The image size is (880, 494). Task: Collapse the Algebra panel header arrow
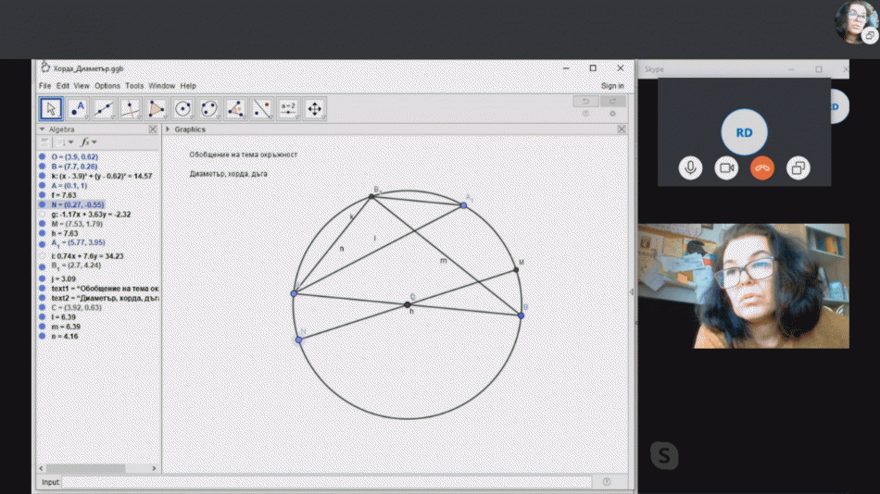[43, 130]
